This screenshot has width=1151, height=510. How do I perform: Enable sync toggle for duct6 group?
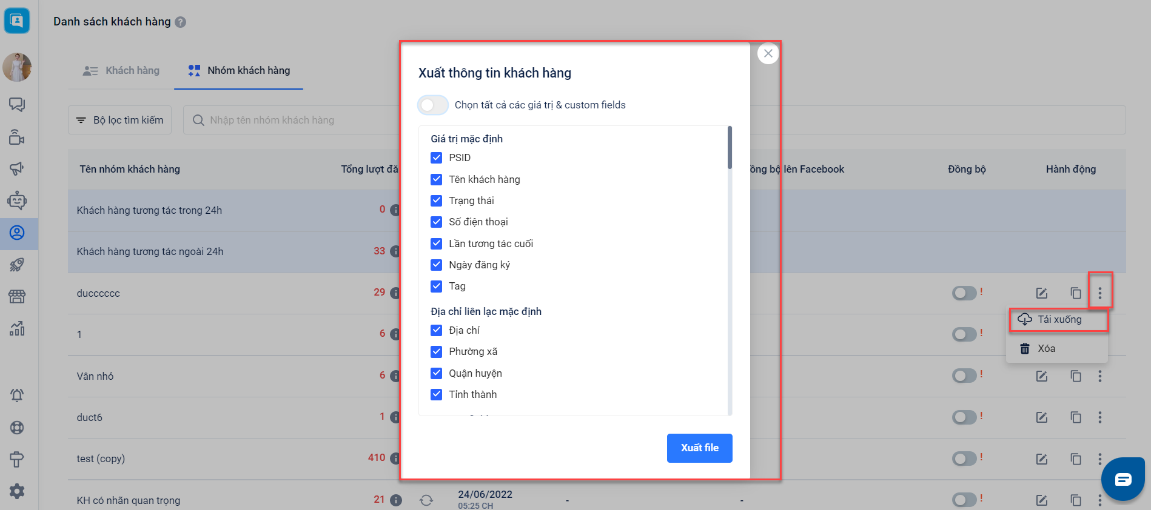coord(964,417)
